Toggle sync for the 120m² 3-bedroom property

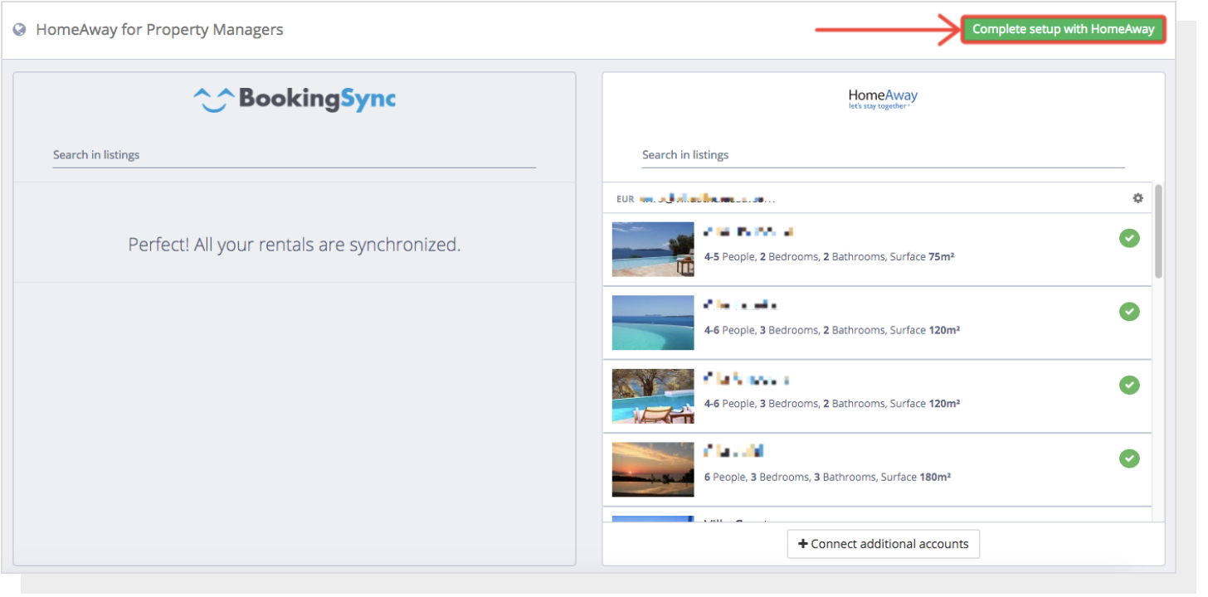pos(1129,312)
